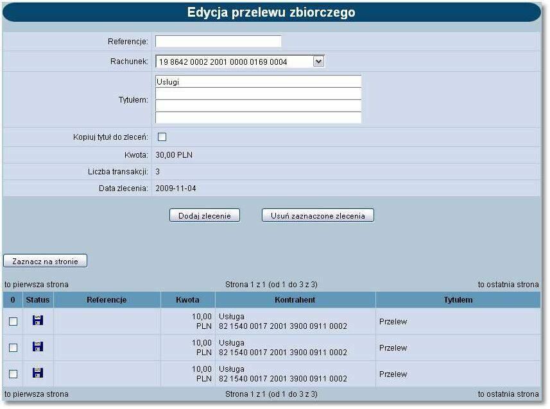
Task: Click the 'Status' column header
Action: click(x=38, y=300)
